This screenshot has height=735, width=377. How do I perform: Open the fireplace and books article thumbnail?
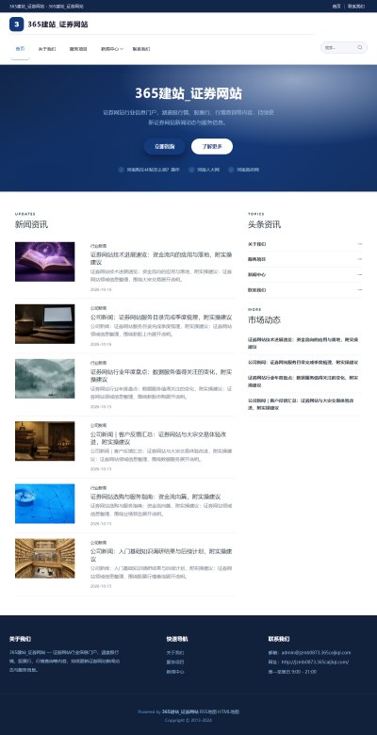point(44,441)
